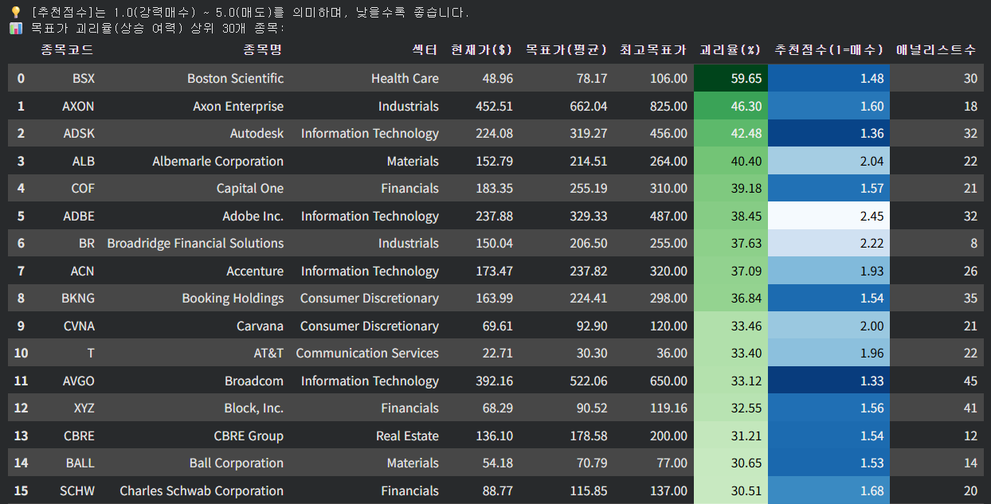Select the Autodesk row index 2
This screenshot has height=504, width=991.
tap(21, 133)
